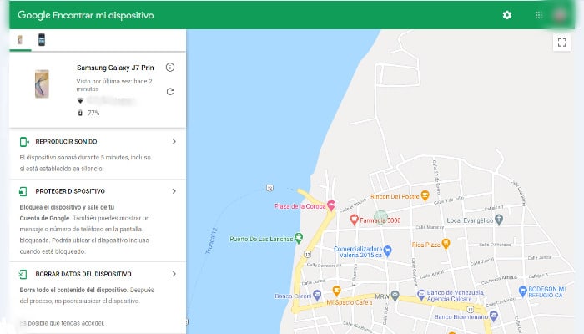
Task: Click MRW map pin
Action: pos(395,296)
